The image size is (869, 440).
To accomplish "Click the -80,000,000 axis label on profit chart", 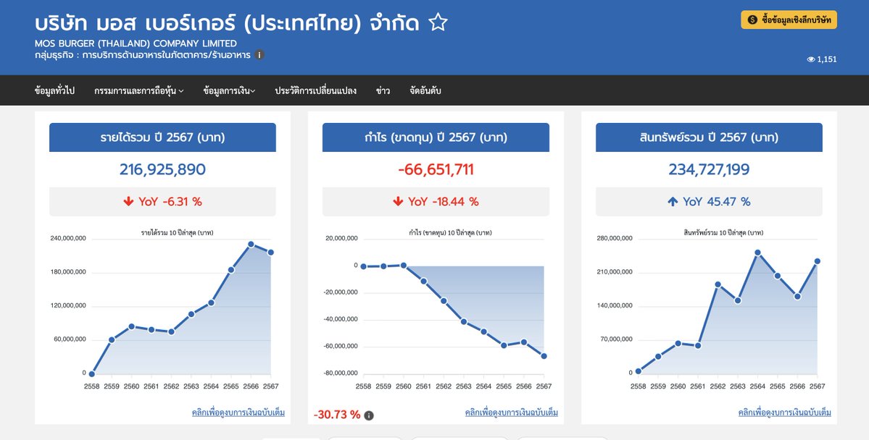I will pyautogui.click(x=340, y=373).
